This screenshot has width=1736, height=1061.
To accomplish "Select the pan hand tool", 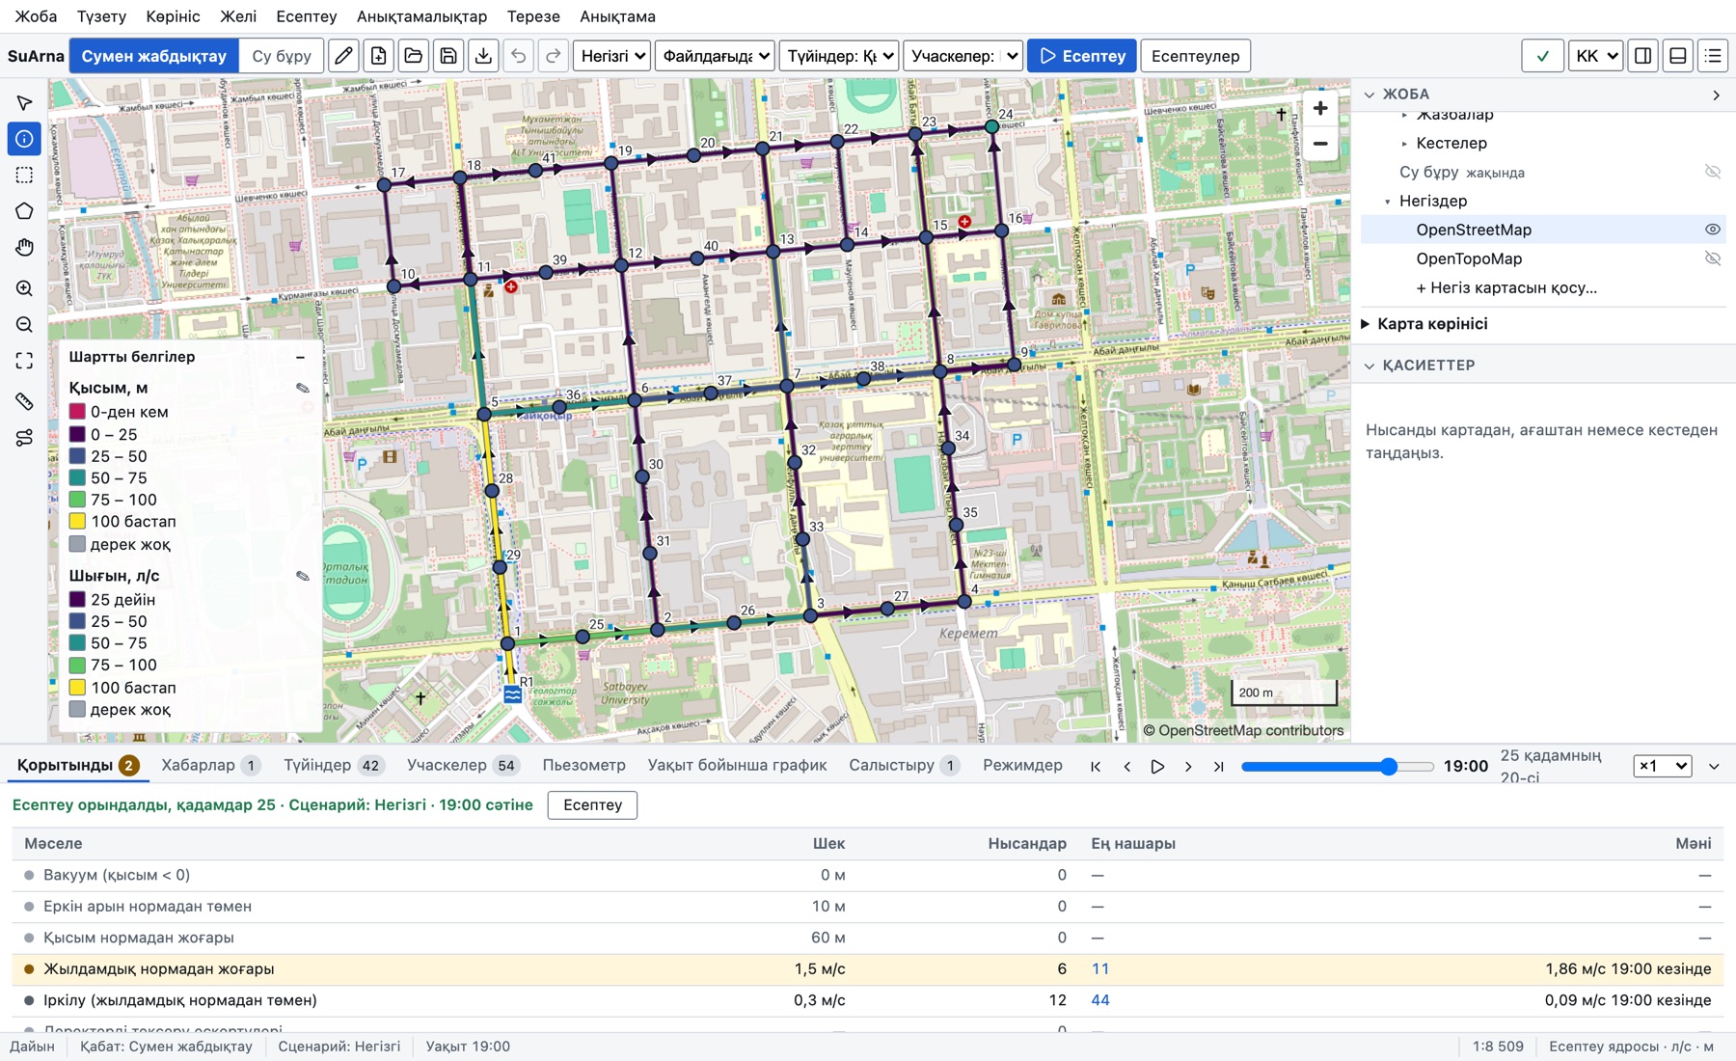I will coord(24,248).
